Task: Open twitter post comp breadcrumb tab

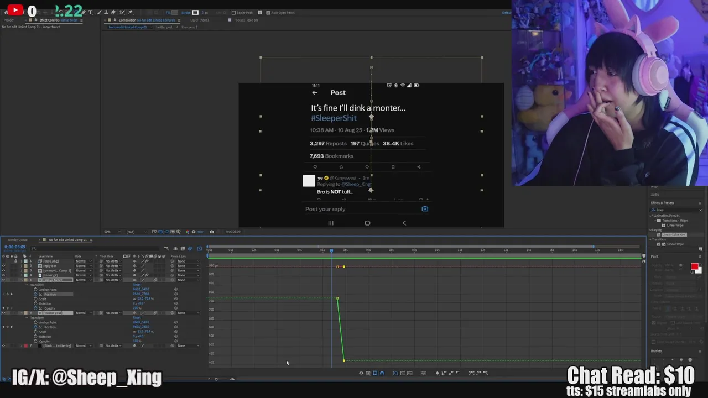Action: click(164, 27)
